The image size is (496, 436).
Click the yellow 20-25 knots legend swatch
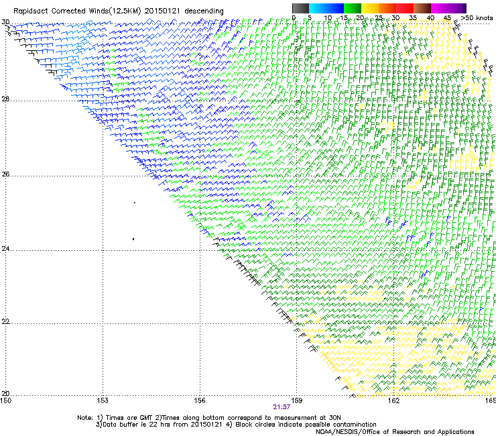(x=370, y=8)
